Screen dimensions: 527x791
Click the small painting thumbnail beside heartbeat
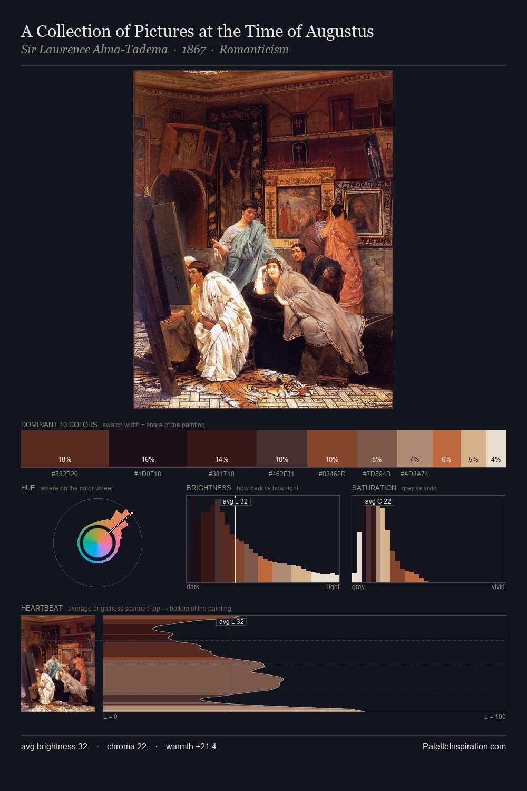(x=58, y=664)
